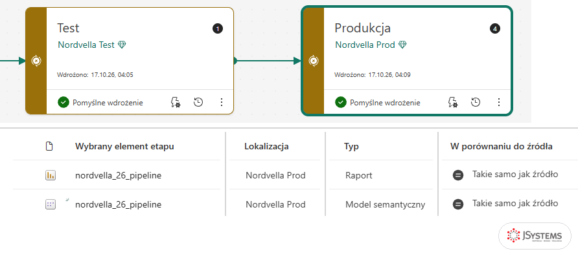Image resolution: width=578 pixels, height=256 pixels.
Task: Select the Produkcja stage title
Action: pyautogui.click(x=363, y=28)
